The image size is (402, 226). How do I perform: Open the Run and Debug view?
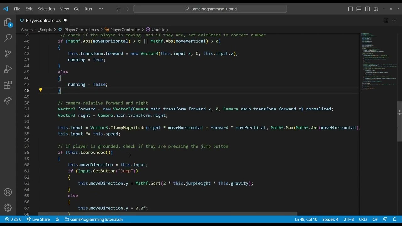click(x=8, y=69)
